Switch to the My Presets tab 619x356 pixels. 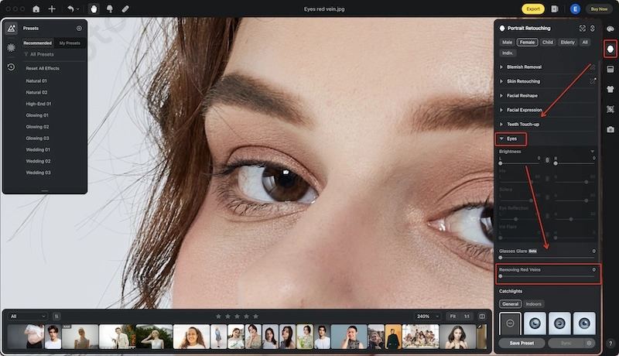point(70,43)
